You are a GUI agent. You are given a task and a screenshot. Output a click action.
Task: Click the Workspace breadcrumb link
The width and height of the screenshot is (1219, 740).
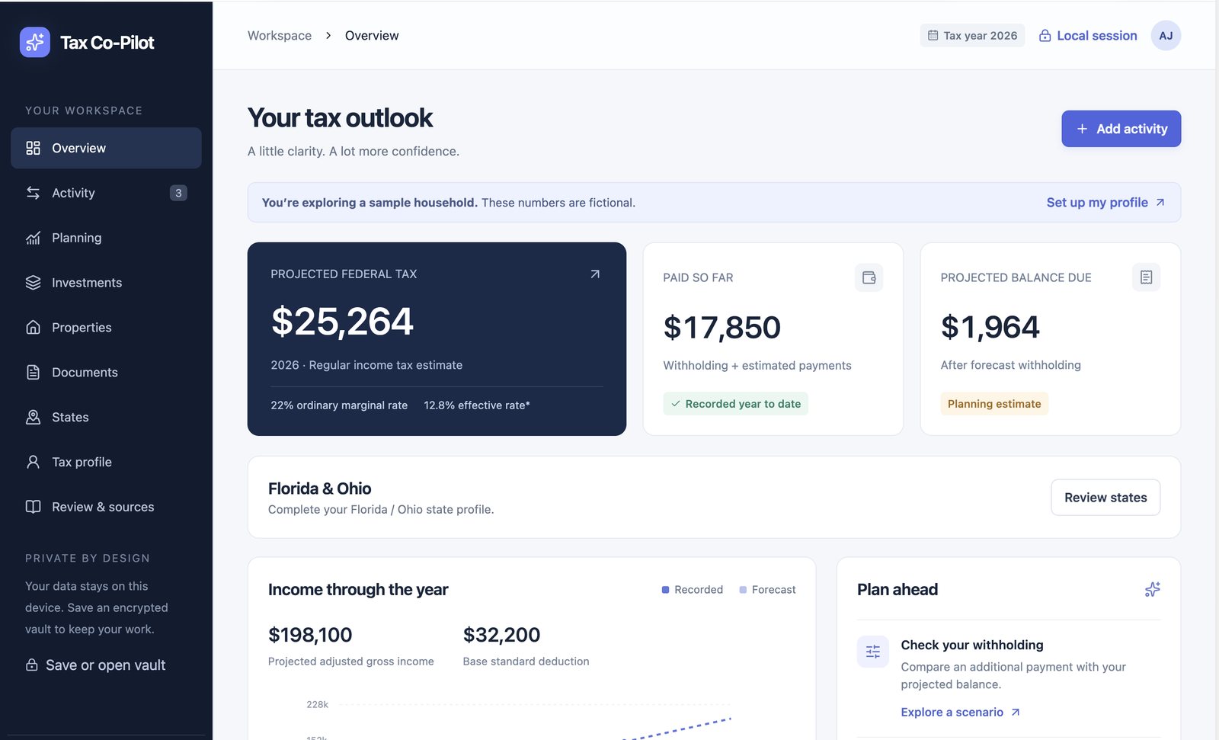point(280,36)
